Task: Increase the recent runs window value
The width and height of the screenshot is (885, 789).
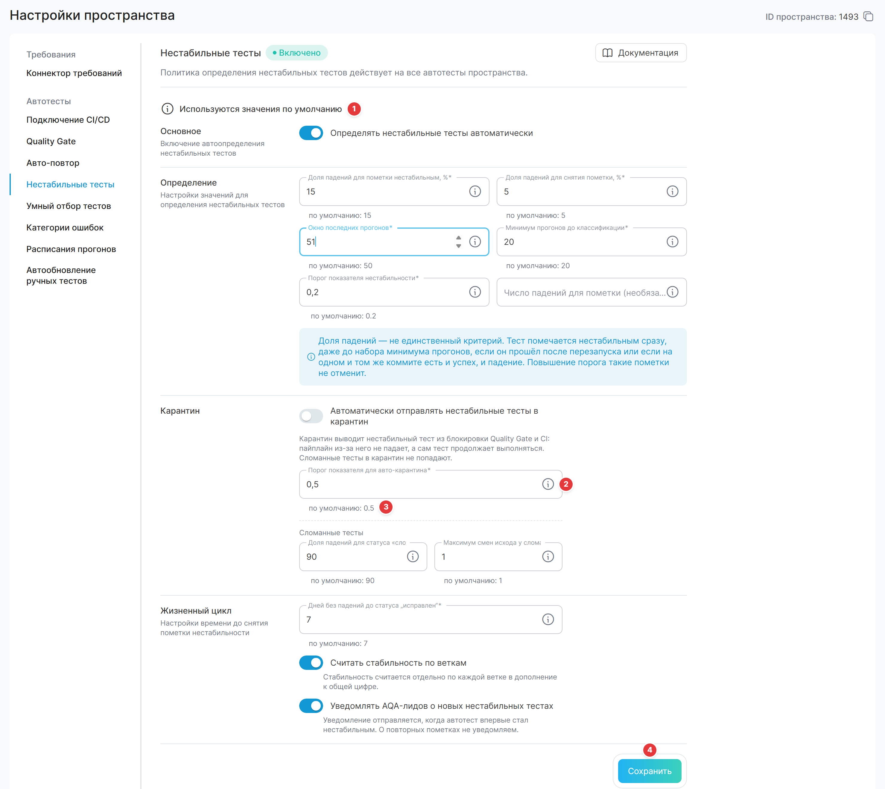Action: point(459,238)
